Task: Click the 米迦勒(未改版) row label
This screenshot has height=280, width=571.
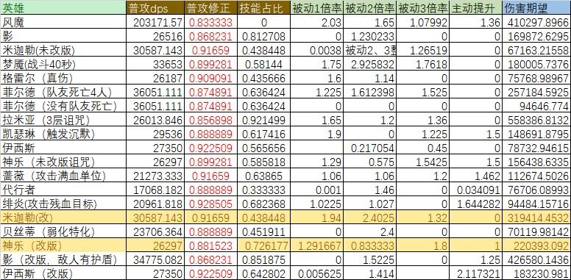Action: click(x=63, y=51)
